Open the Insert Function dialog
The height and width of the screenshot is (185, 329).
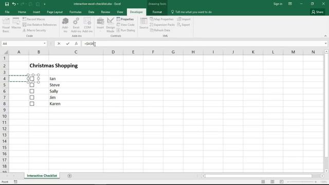click(76, 44)
